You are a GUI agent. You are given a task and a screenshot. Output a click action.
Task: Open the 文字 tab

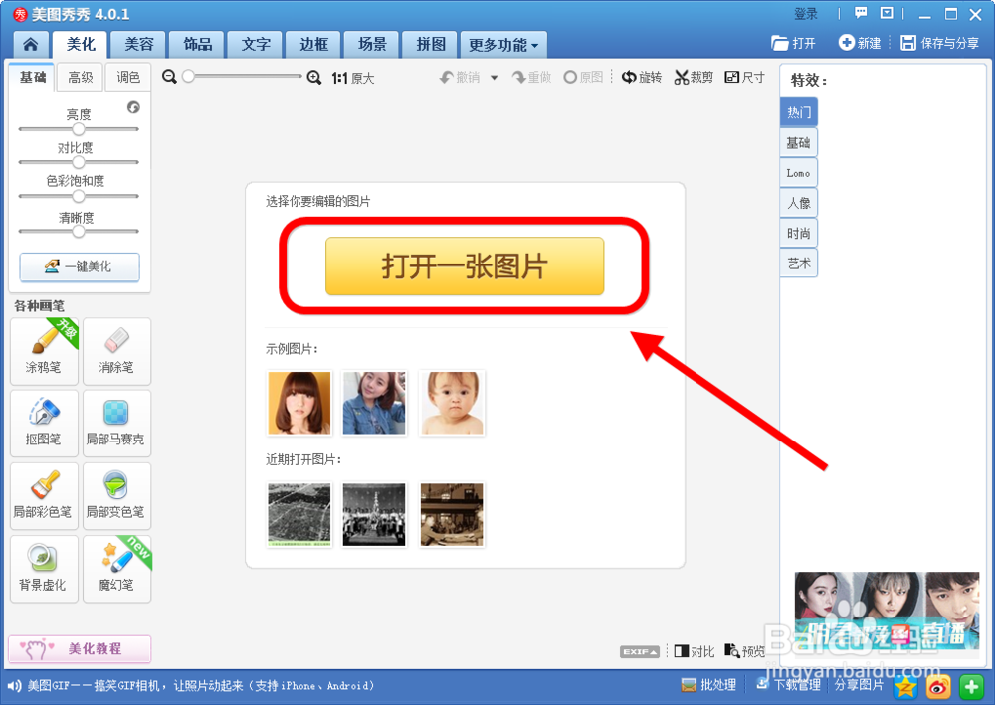pyautogui.click(x=256, y=45)
